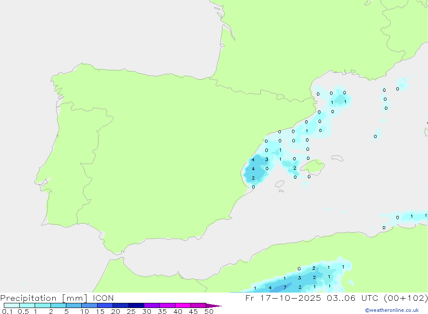The height and width of the screenshot is (314, 428).
Task: Click the 'Precipitation [mm]' title text
Action: coord(44,298)
